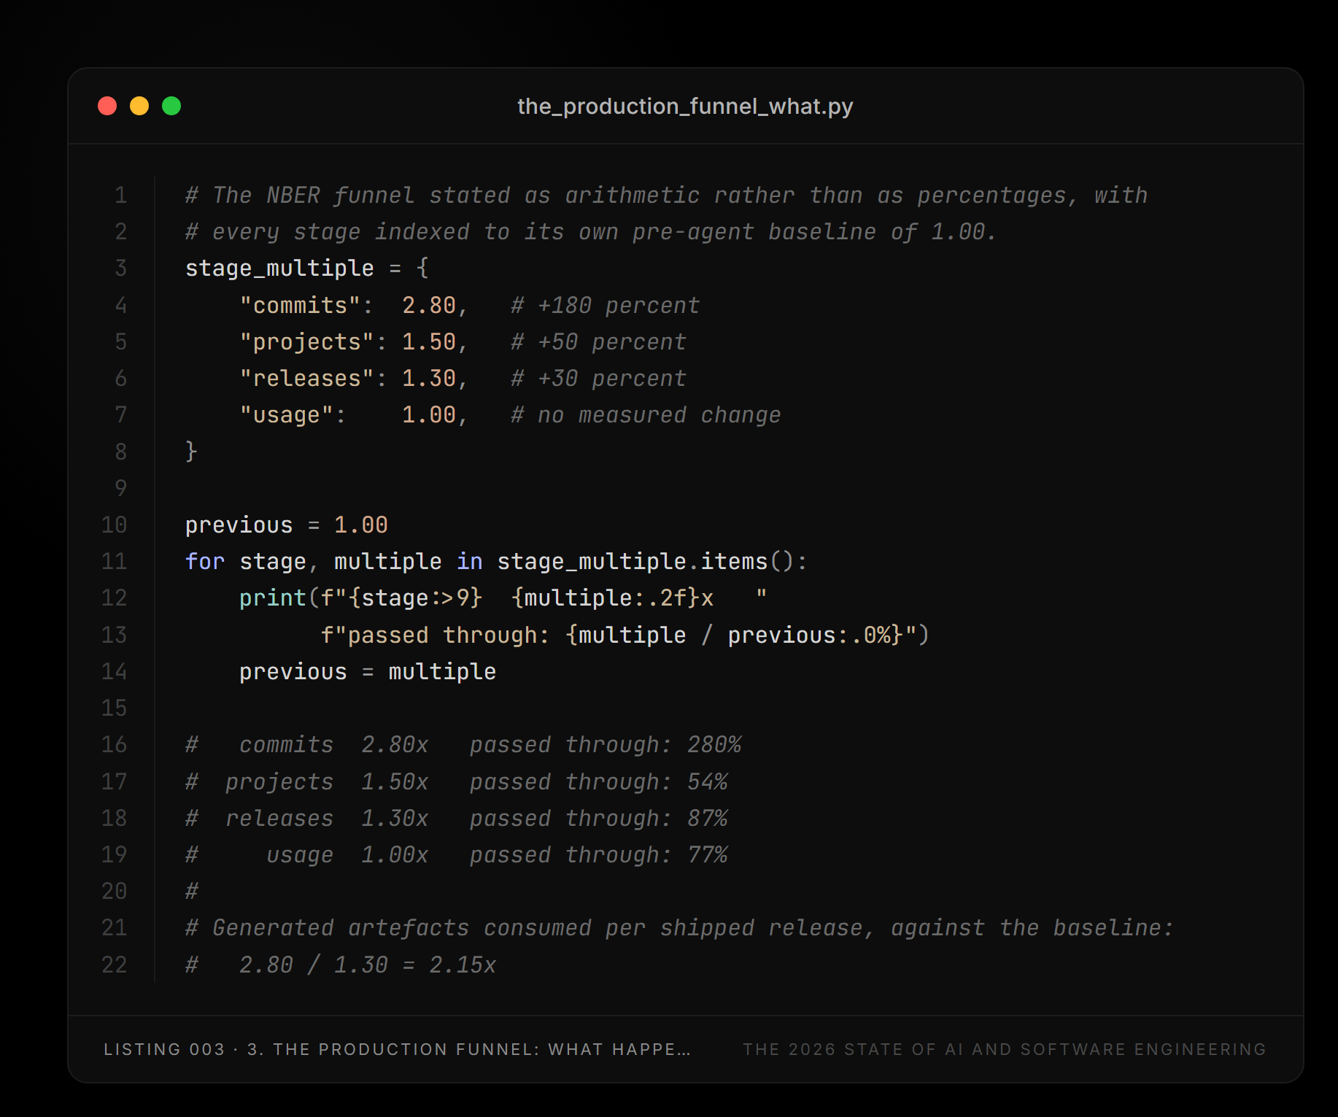Click the "Generated artefacts consumed" comment line
The width and height of the screenshot is (1338, 1117).
pos(679,927)
